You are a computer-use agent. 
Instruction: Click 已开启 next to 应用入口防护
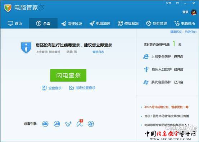click(x=178, y=69)
